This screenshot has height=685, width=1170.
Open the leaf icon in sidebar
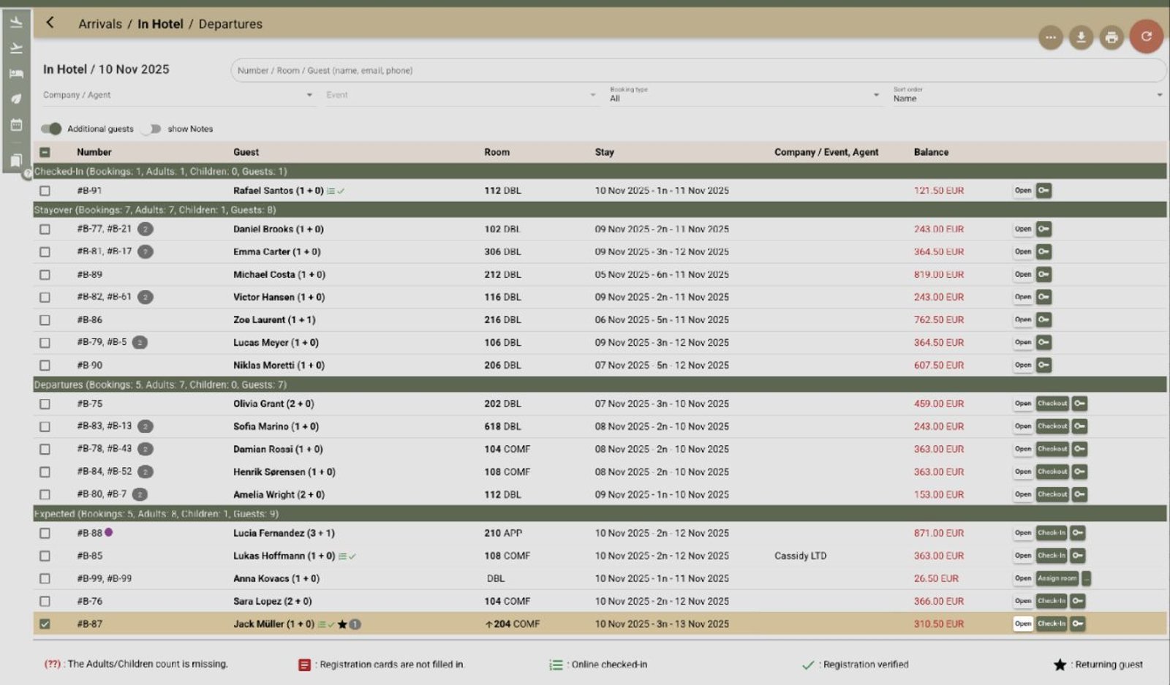click(16, 99)
